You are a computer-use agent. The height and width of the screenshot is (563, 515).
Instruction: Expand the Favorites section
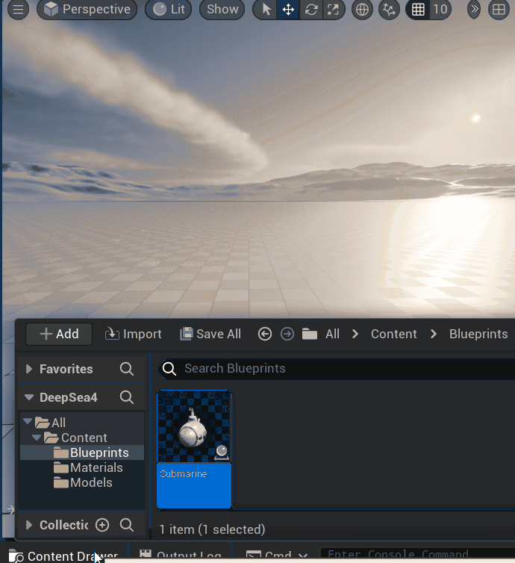pos(30,369)
